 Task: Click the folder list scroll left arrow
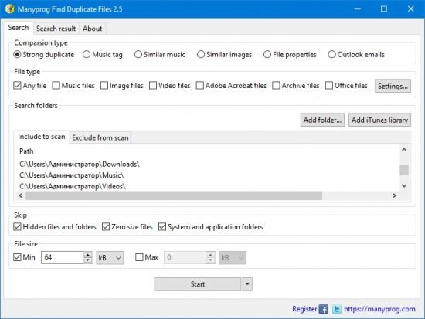click(x=21, y=195)
